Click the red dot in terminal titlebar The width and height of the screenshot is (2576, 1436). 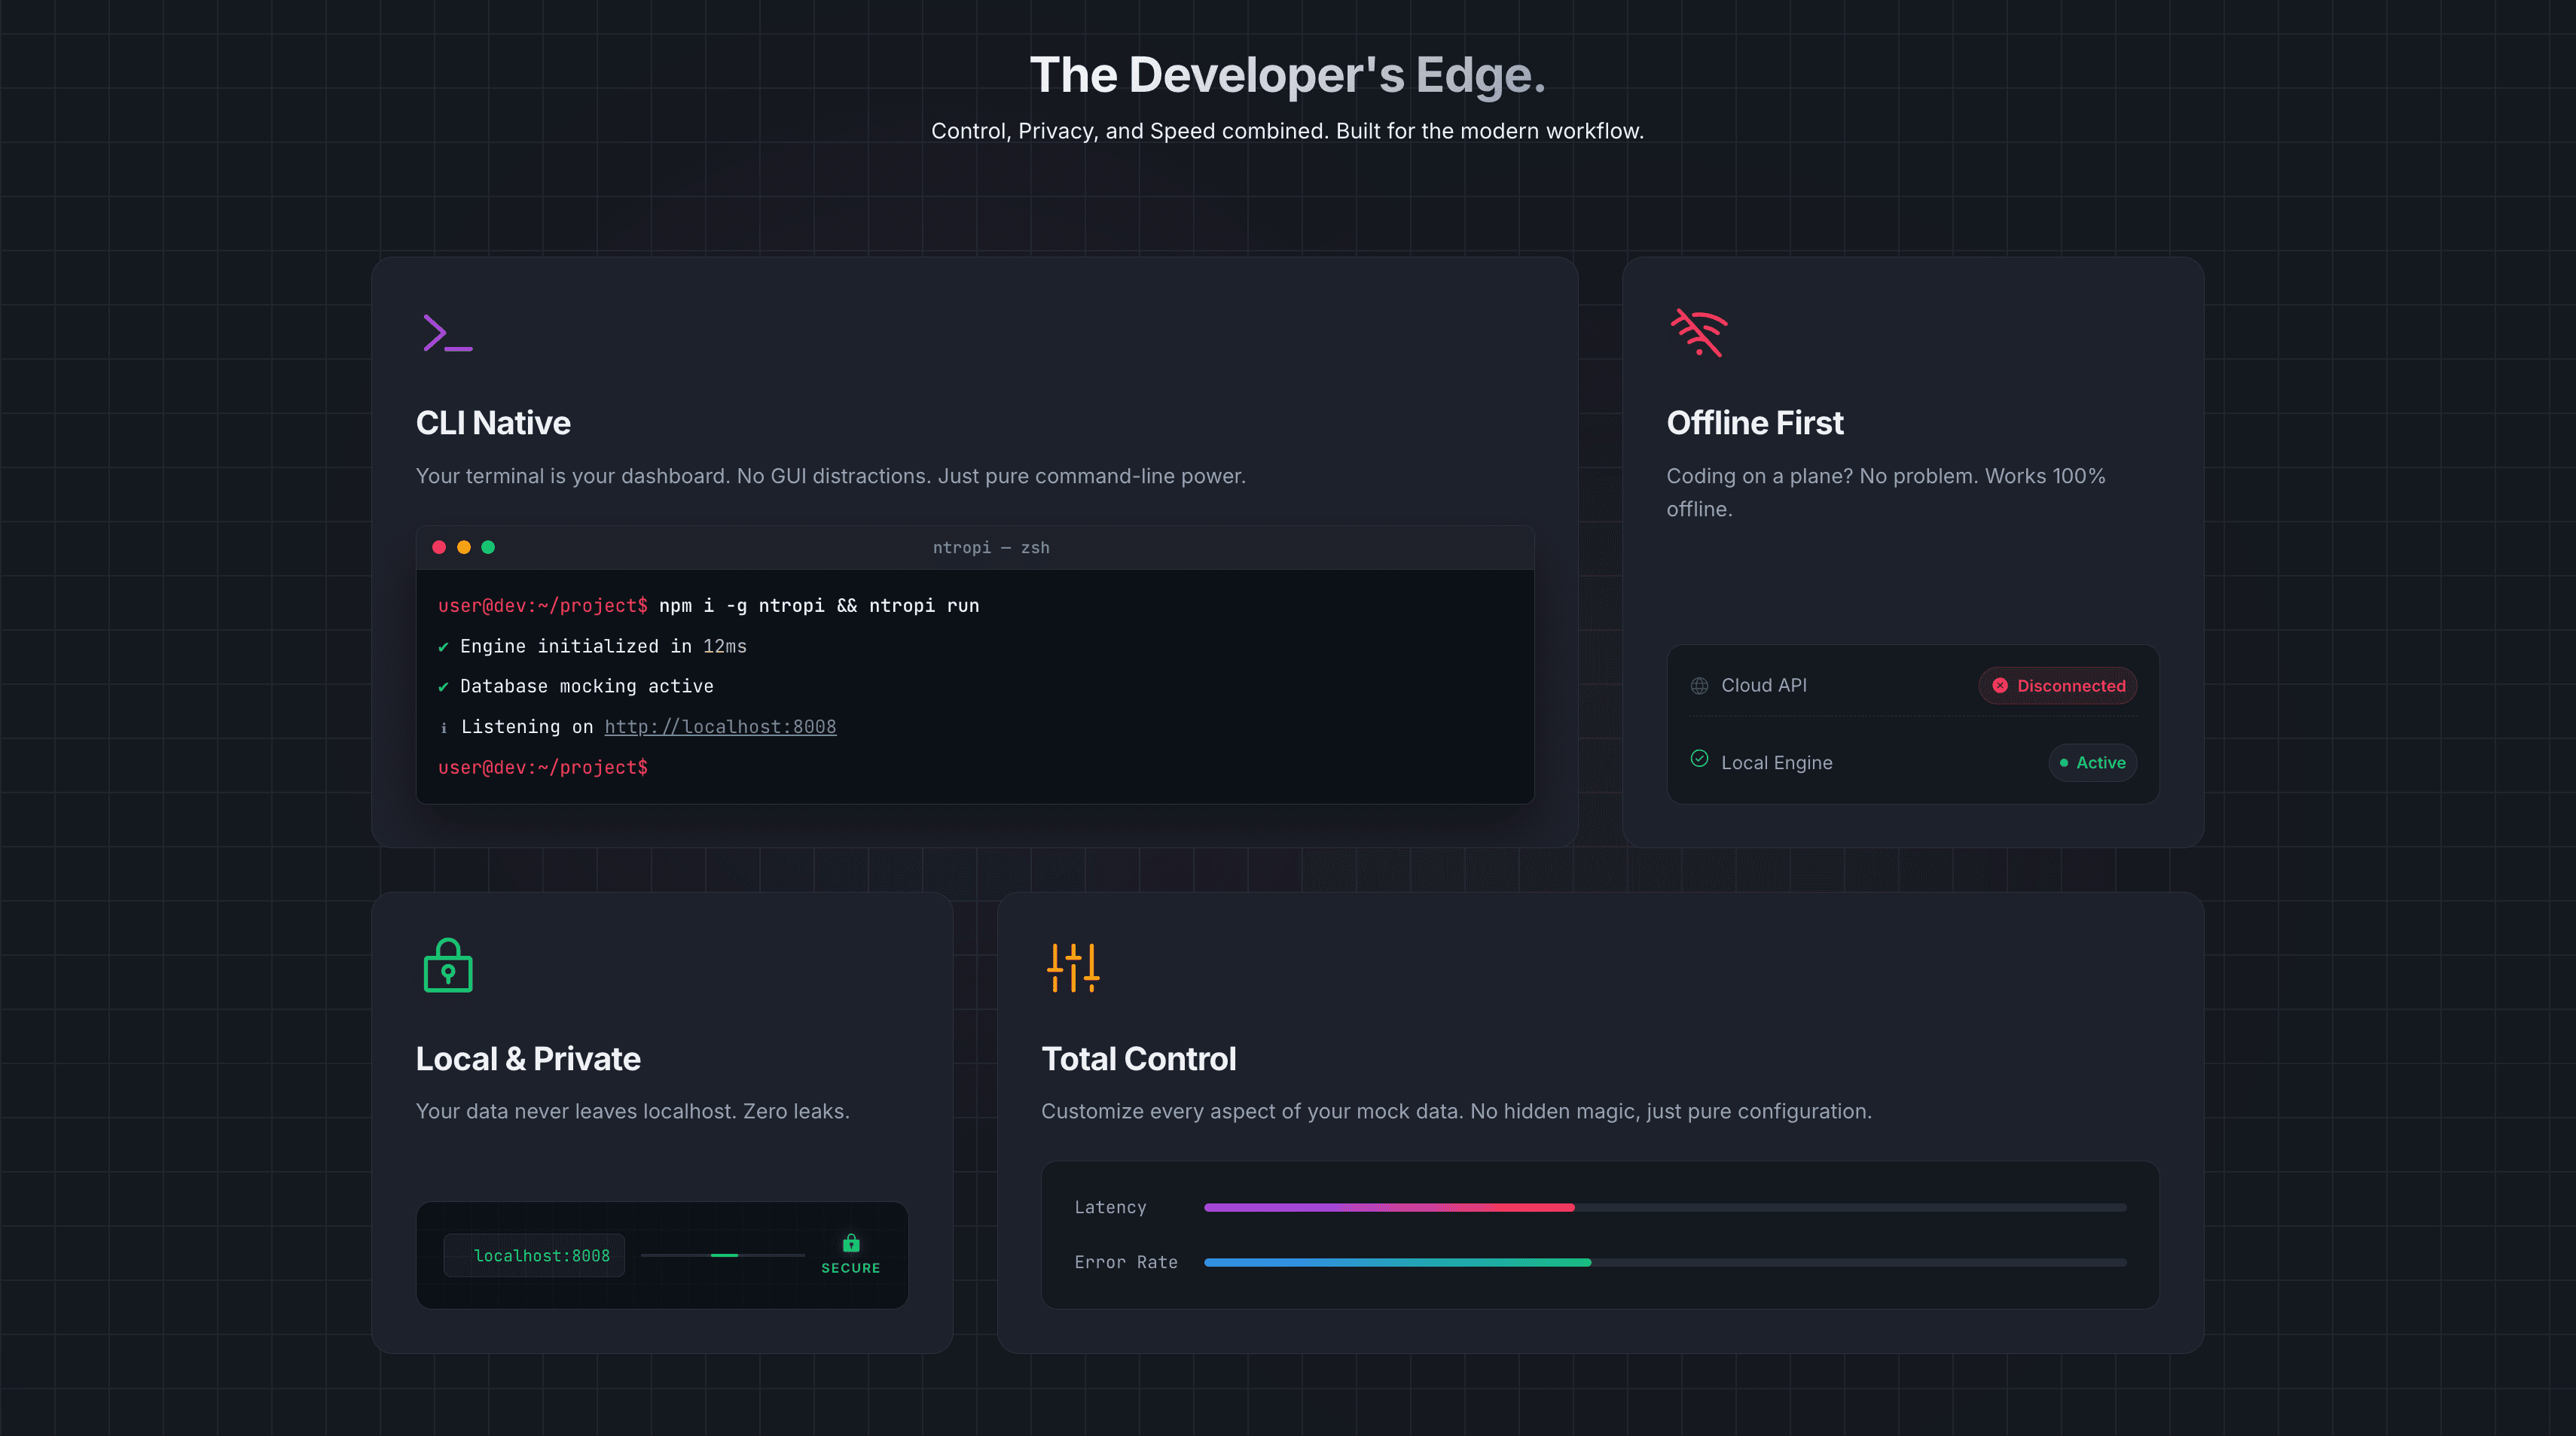tap(438, 546)
